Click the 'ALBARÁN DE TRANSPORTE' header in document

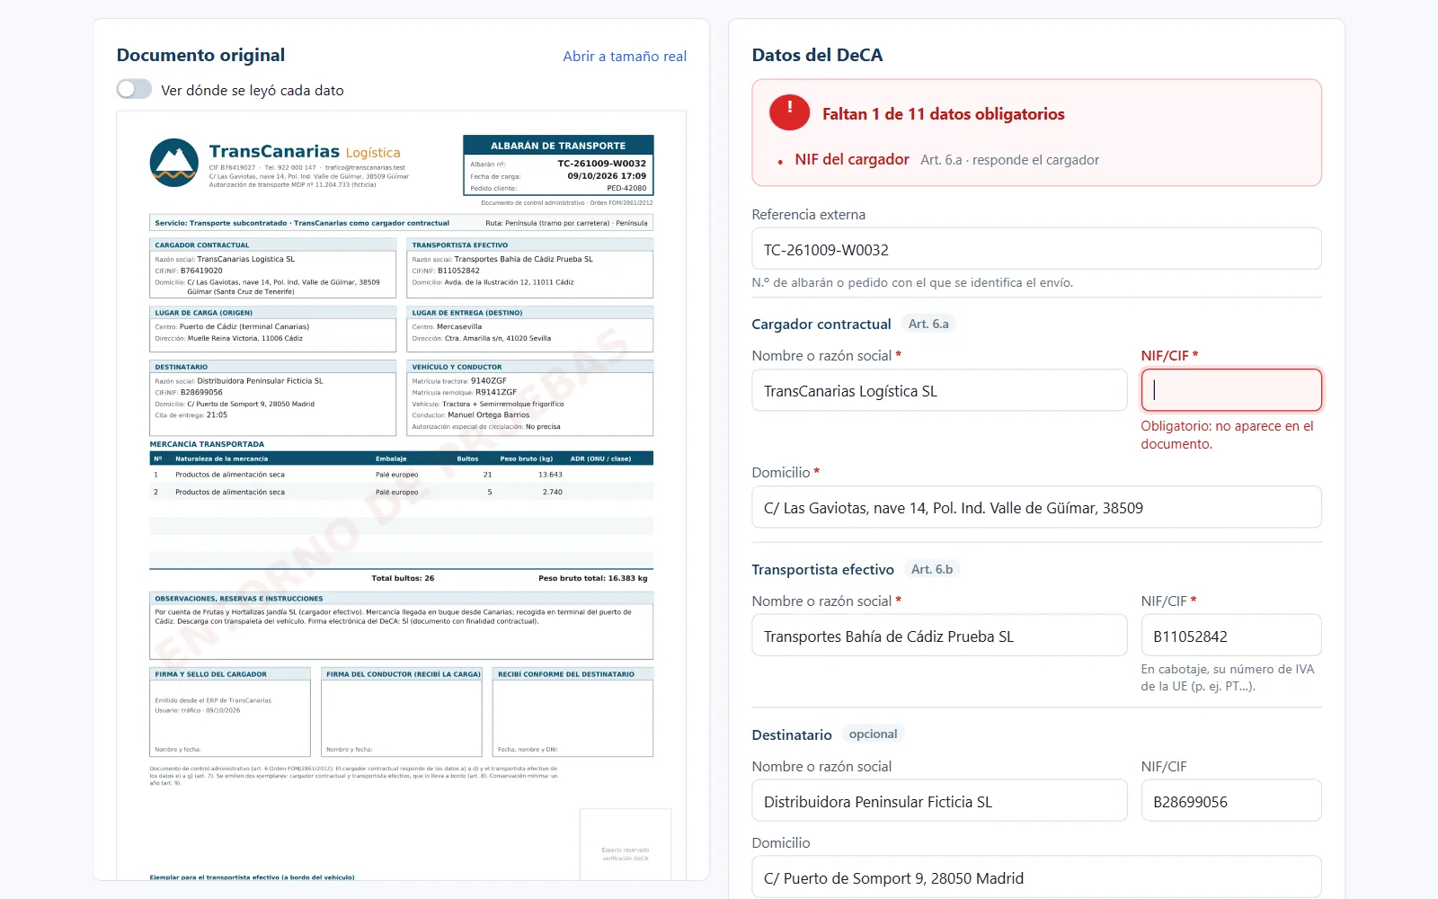(558, 146)
